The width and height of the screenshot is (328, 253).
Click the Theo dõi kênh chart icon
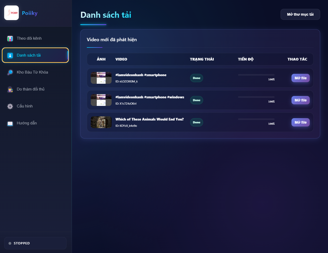pyautogui.click(x=10, y=39)
